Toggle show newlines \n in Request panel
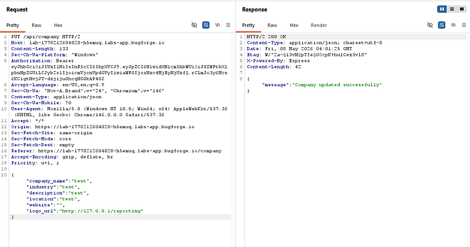Image resolution: width=470 pixels, height=247 pixels. [218, 26]
